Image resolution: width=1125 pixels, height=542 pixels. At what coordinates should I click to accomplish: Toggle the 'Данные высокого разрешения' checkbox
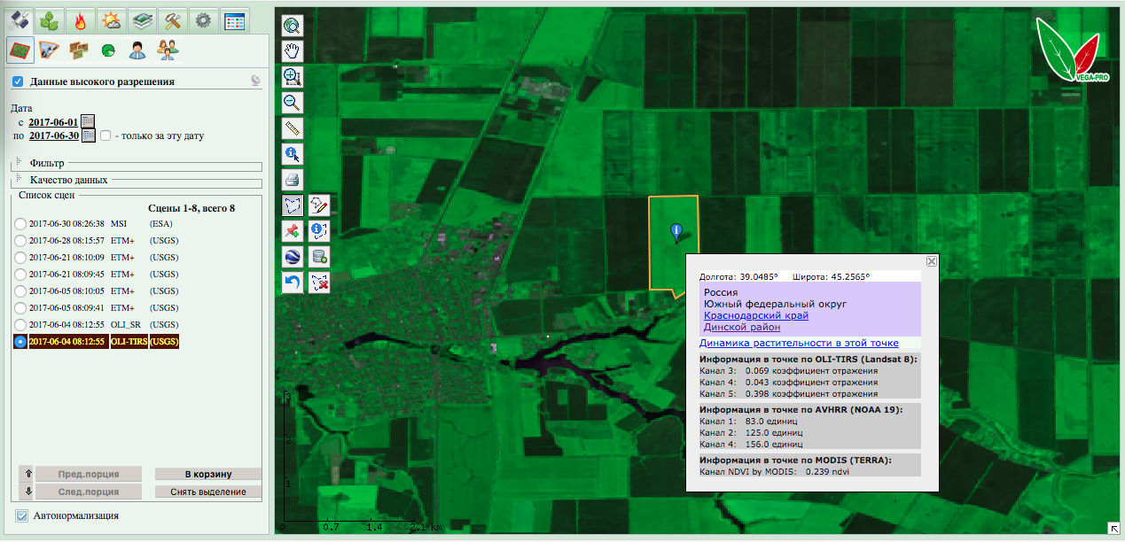click(x=18, y=81)
